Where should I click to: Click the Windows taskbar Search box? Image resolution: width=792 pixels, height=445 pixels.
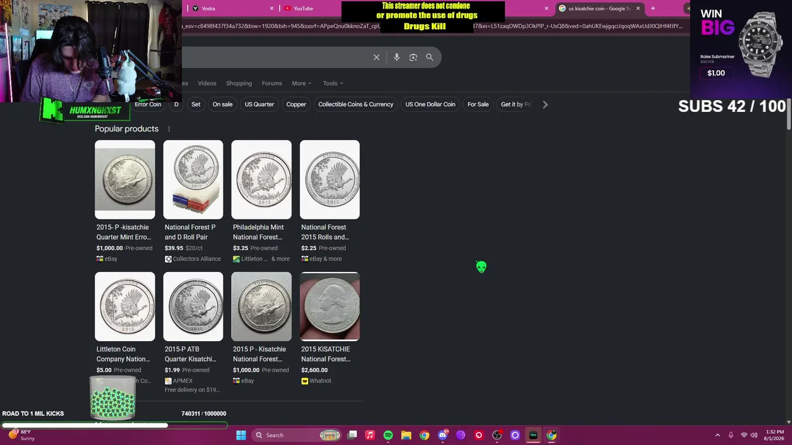coord(298,435)
